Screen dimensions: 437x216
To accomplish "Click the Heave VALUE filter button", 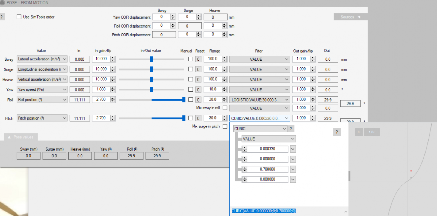I will point(259,80).
